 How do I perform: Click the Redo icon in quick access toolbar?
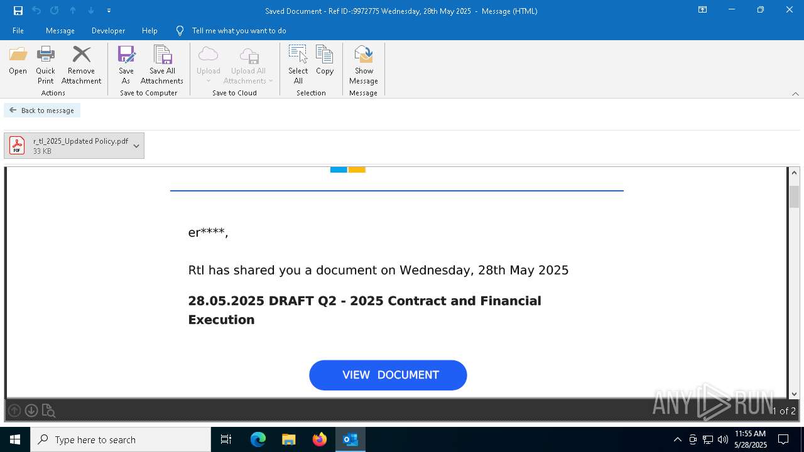(55, 11)
